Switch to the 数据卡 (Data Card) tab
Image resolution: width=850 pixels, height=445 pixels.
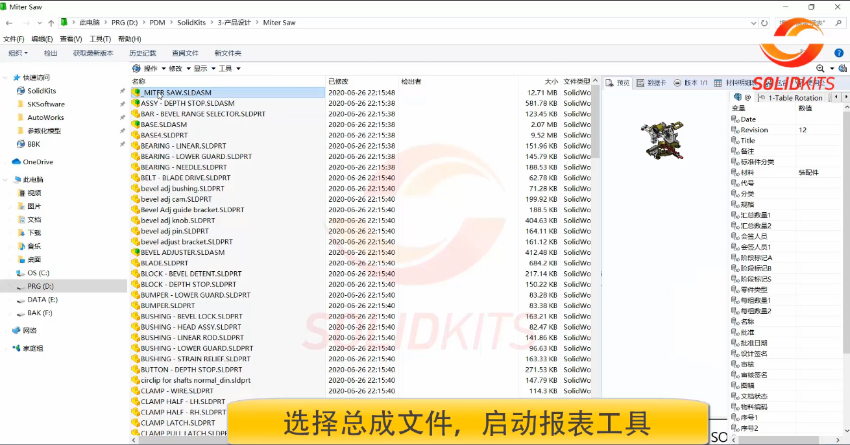click(x=651, y=83)
